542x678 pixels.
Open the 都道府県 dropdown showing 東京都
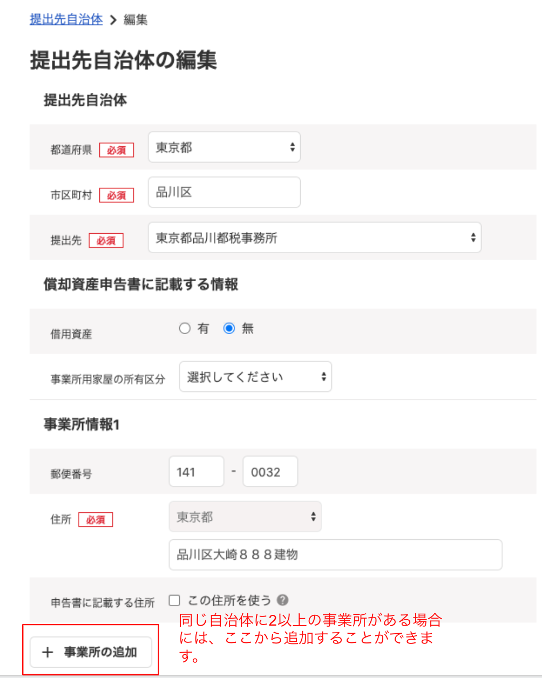[x=224, y=147]
